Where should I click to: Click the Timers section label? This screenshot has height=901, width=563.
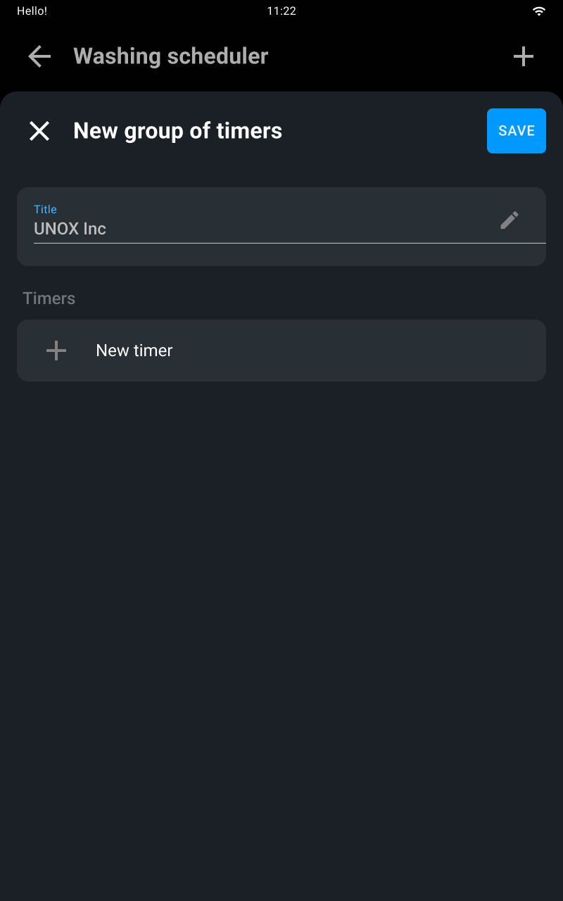click(x=49, y=298)
